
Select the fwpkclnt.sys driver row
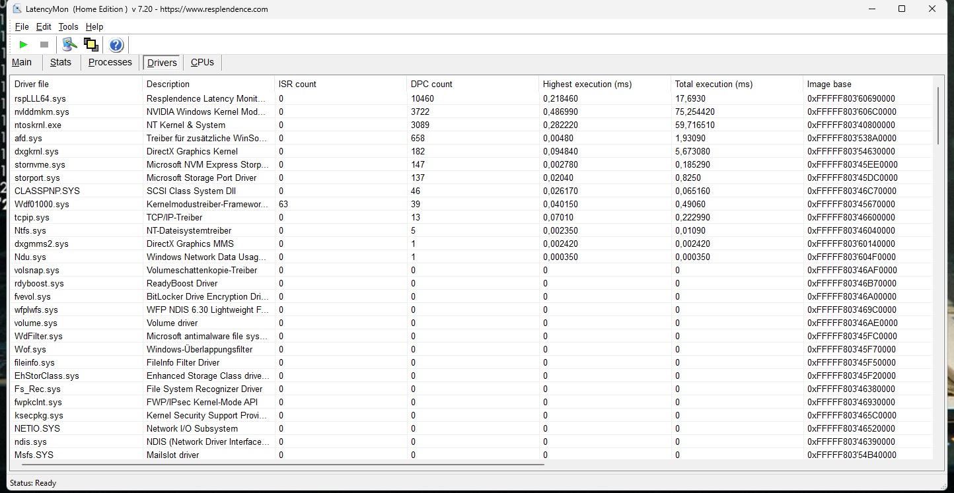tap(472, 402)
